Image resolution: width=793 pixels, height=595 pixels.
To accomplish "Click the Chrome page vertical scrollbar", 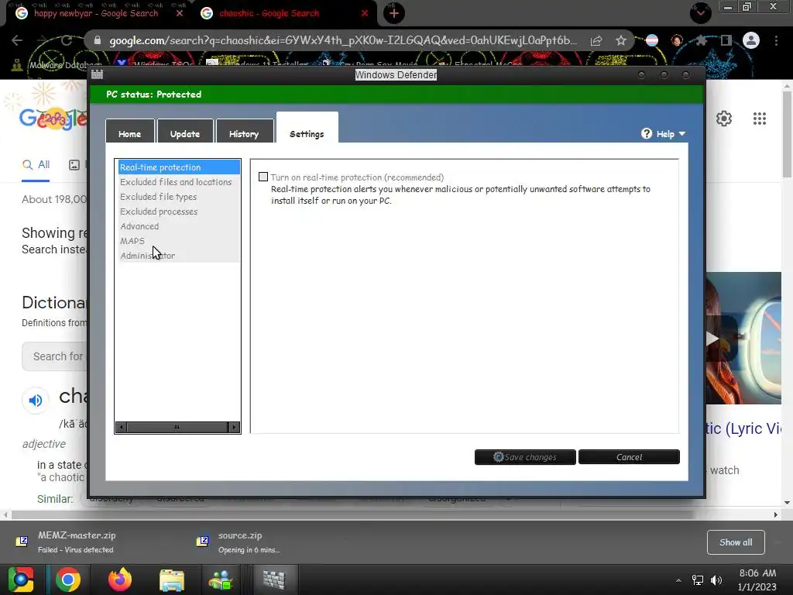I will [787, 134].
